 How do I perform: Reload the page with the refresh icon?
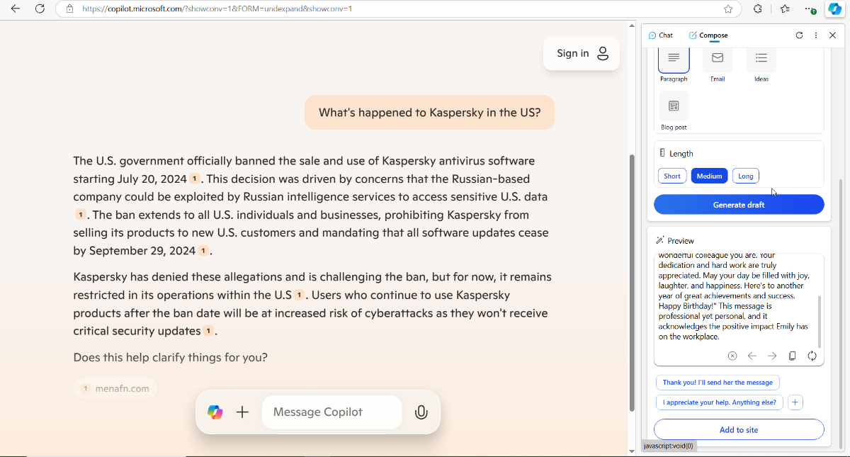pos(40,9)
